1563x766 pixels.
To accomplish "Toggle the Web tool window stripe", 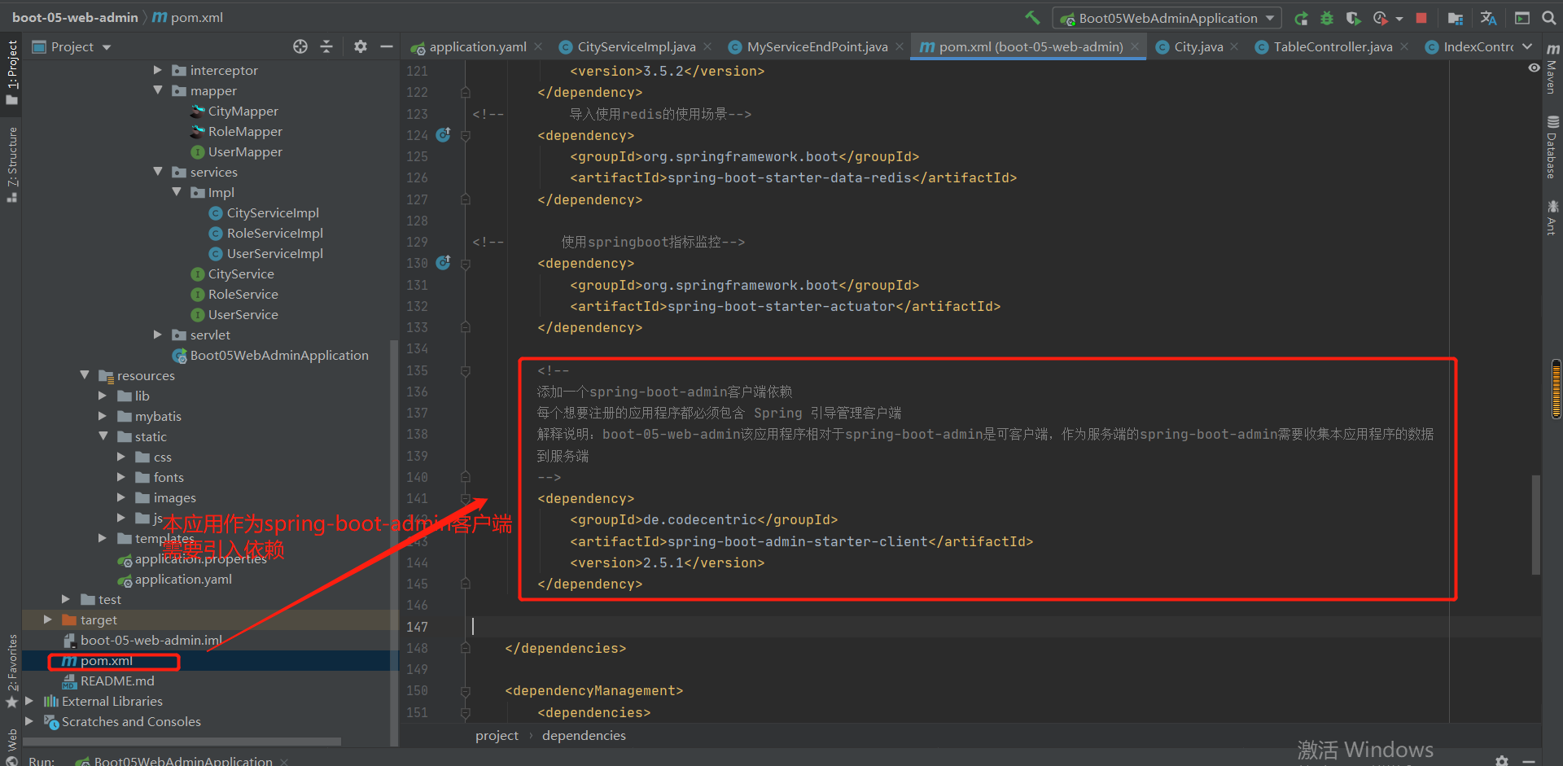I will pyautogui.click(x=11, y=746).
